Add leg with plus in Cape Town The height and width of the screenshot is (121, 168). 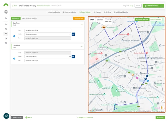(x=14, y=36)
